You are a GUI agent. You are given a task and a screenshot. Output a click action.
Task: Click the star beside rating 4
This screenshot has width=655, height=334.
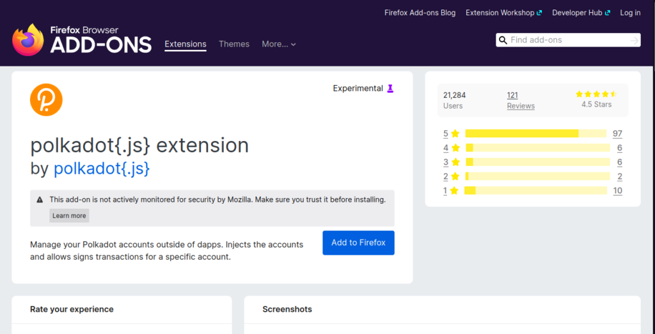click(455, 148)
